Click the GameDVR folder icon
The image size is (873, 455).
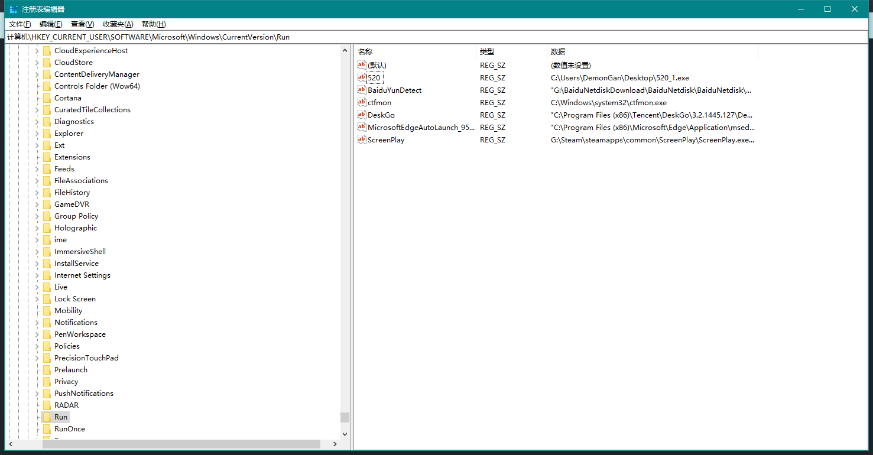tap(47, 204)
